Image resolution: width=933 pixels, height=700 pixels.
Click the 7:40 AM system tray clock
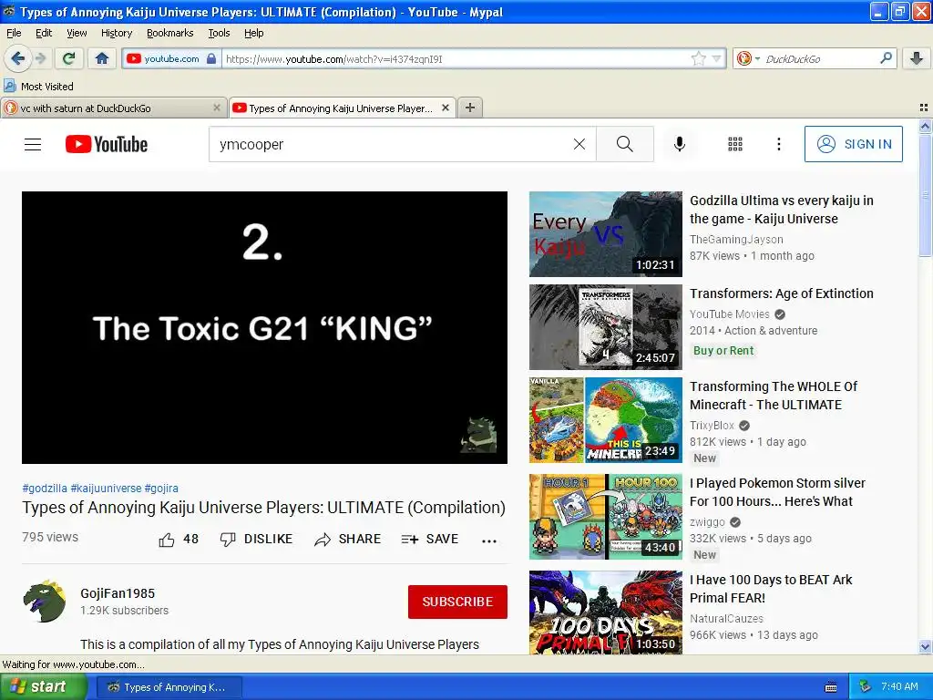[x=899, y=686]
